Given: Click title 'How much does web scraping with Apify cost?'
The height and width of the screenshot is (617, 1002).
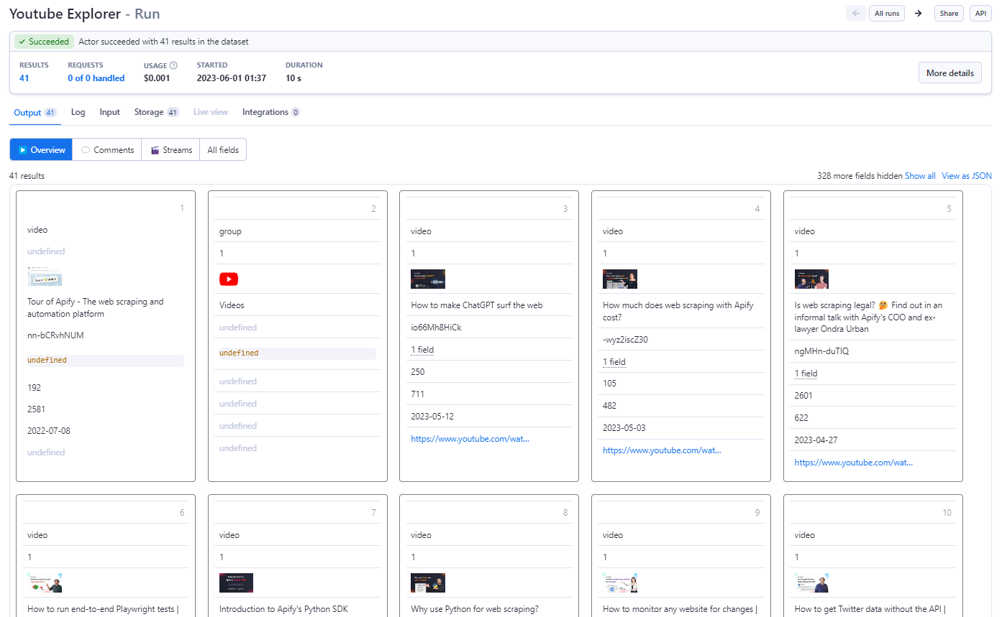Looking at the screenshot, I should pyautogui.click(x=678, y=311).
